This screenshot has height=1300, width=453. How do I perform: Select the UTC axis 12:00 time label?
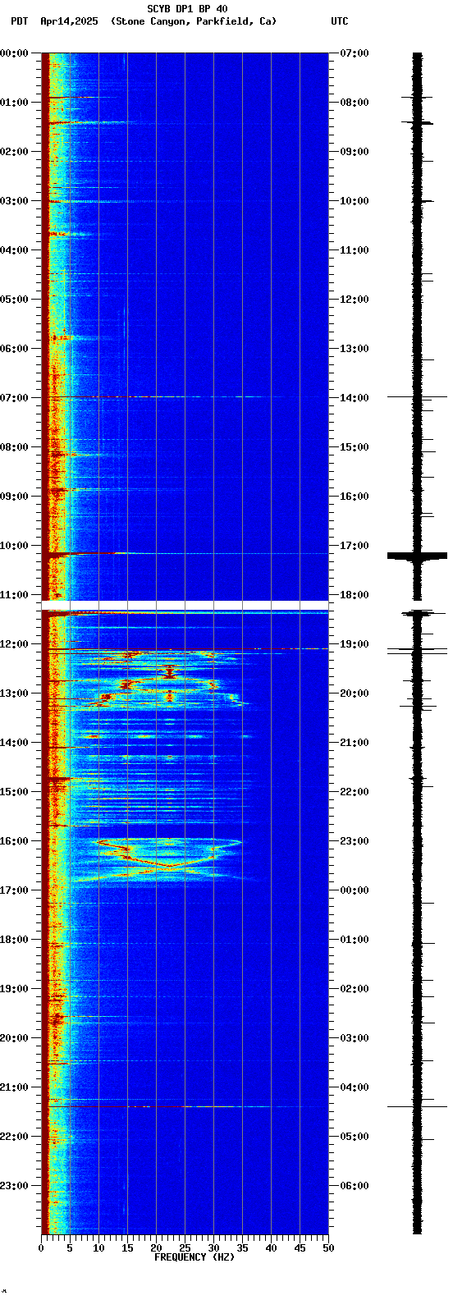[x=354, y=300]
